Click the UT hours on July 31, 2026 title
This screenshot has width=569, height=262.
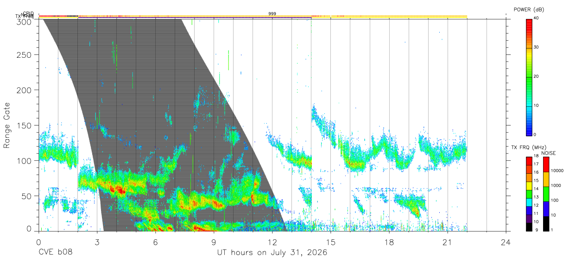(272, 253)
